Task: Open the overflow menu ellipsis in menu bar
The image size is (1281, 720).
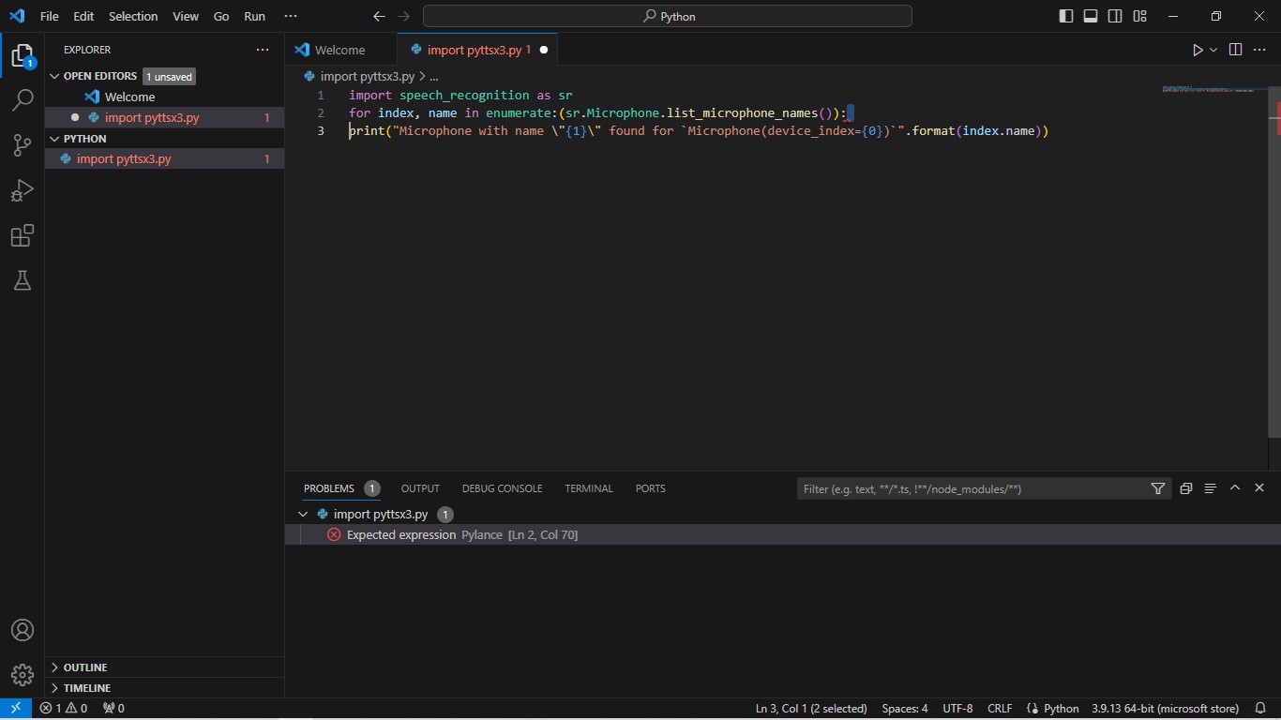Action: click(291, 16)
